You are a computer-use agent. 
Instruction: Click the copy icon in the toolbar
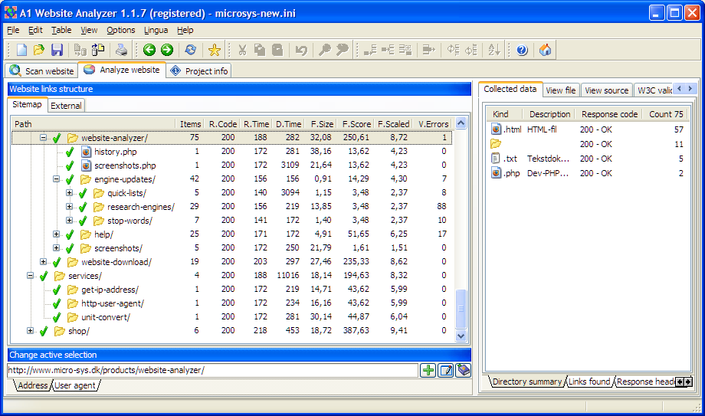click(260, 50)
